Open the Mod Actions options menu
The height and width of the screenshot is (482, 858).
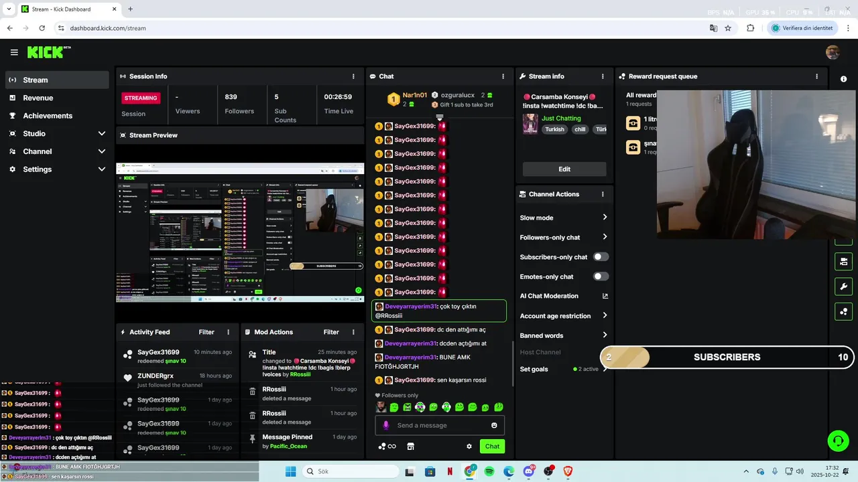click(353, 332)
